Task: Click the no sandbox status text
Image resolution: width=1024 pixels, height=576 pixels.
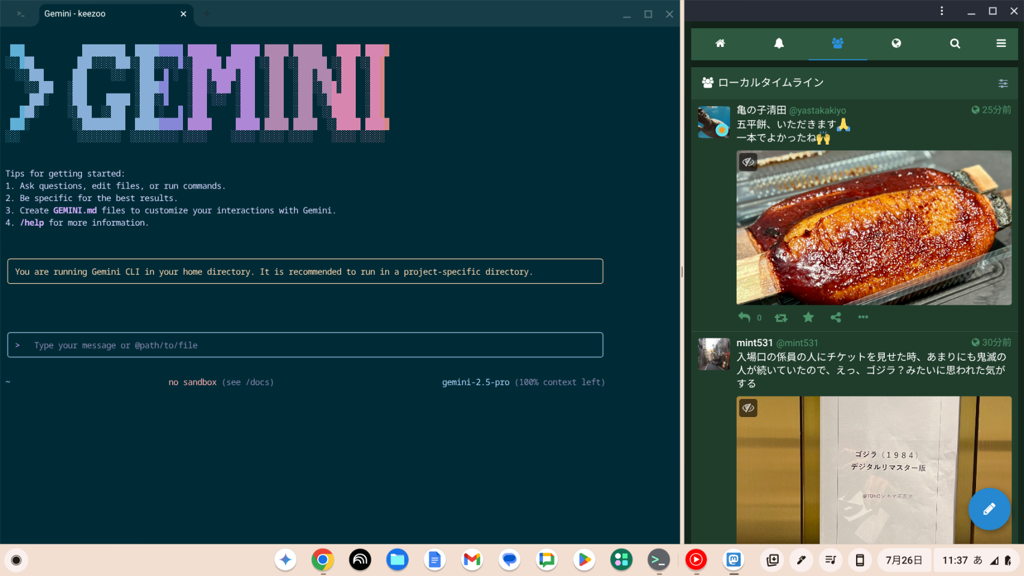Action: 193,382
